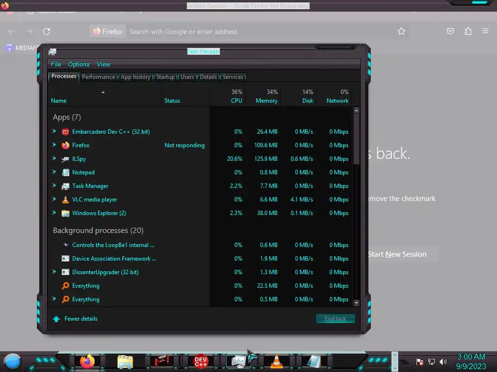
Task: Click the first Everything magnifier icon
Action: 66,286
